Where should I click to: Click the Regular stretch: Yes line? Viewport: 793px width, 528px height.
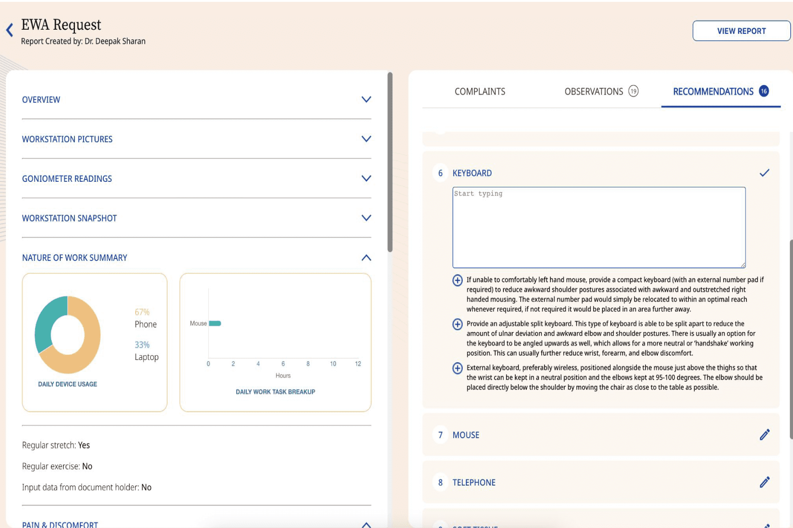click(x=56, y=445)
